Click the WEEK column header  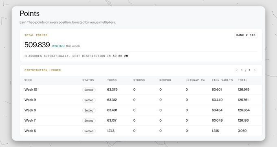28,80
